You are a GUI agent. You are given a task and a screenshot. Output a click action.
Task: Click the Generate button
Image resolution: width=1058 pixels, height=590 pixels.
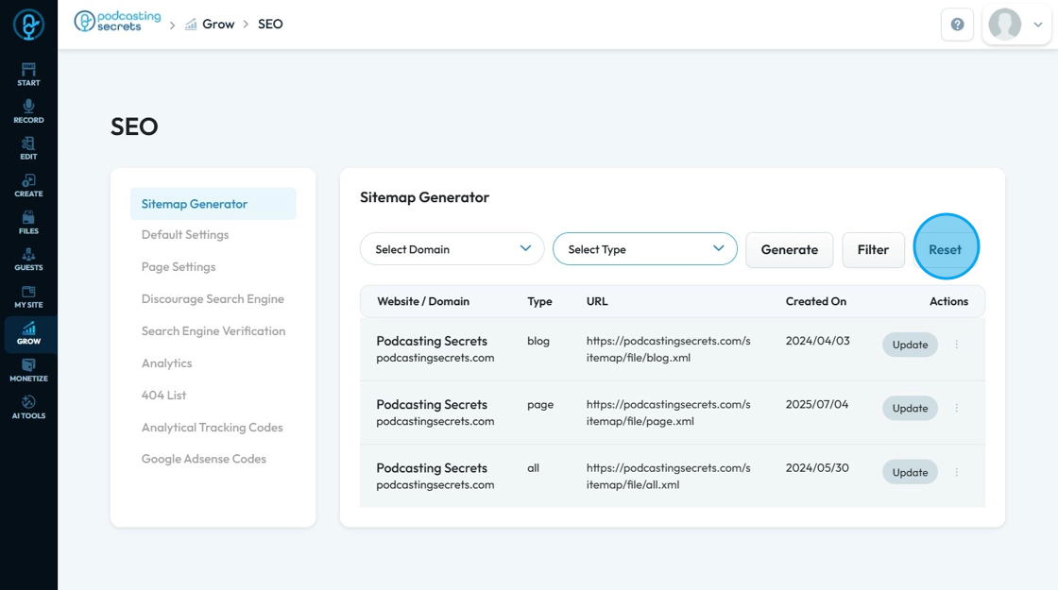(x=789, y=250)
